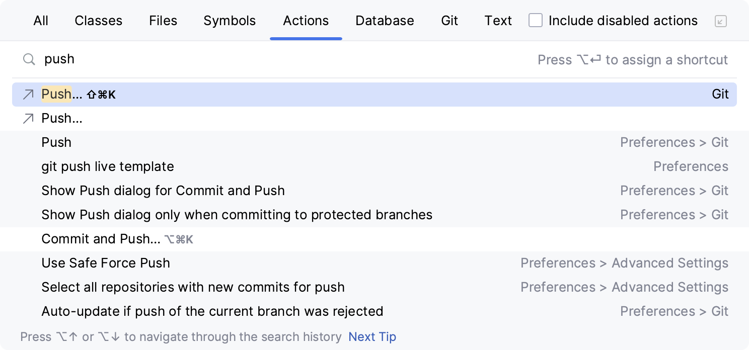This screenshot has height=350, width=749.
Task: Open the Symbols tab
Action: point(230,21)
